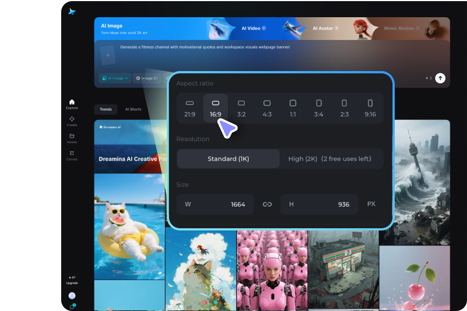This screenshot has height=311, width=467.
Task: Open the AI Image mode dropdown
Action: pyautogui.click(x=115, y=78)
